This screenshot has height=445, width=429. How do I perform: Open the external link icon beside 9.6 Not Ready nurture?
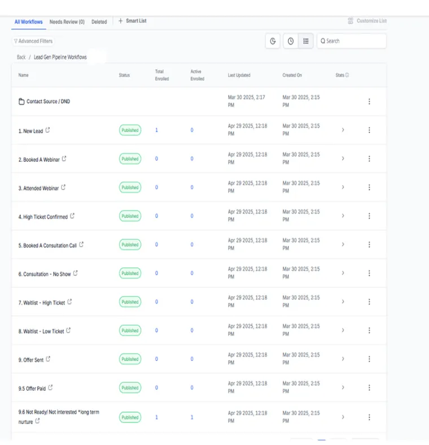tap(37, 421)
